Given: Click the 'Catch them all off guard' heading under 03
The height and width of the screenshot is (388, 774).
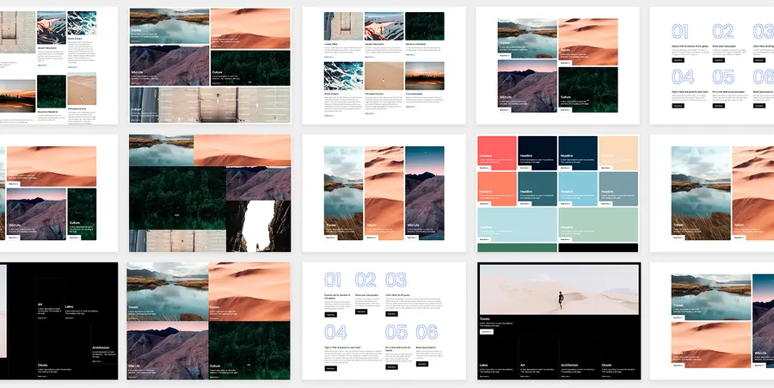Looking at the screenshot, I should click(396, 295).
